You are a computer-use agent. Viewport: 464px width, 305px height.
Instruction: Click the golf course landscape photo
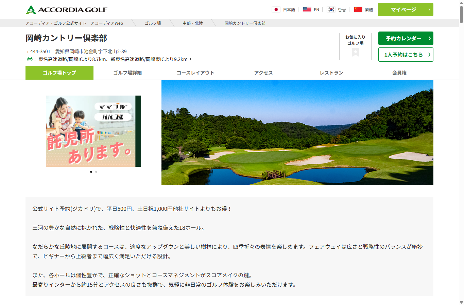[297, 133]
